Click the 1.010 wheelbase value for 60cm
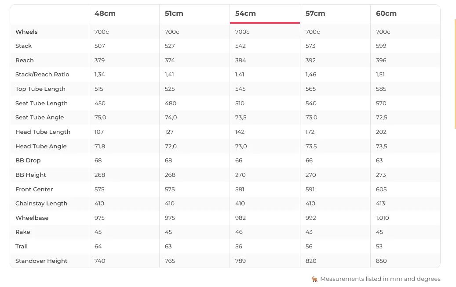This screenshot has height=287, width=456. point(383,218)
